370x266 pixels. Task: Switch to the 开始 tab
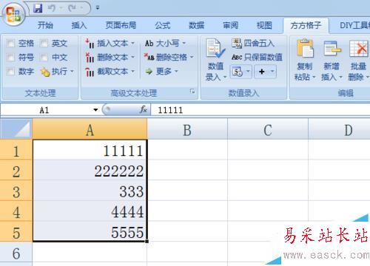coord(45,25)
